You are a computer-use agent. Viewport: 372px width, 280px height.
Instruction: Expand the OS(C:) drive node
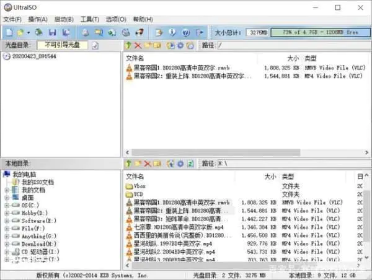coord(7,205)
